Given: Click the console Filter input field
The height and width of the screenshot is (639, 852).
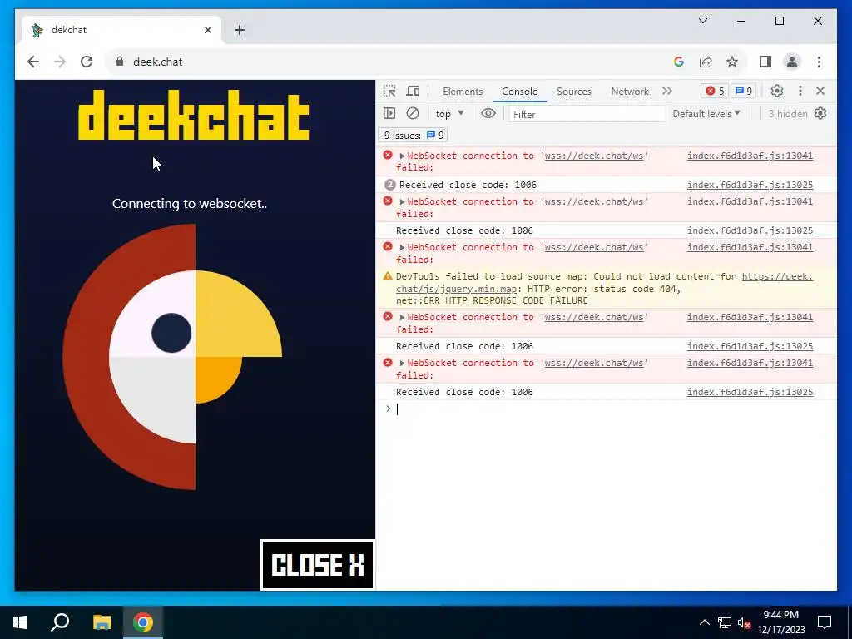Looking at the screenshot, I should [587, 114].
